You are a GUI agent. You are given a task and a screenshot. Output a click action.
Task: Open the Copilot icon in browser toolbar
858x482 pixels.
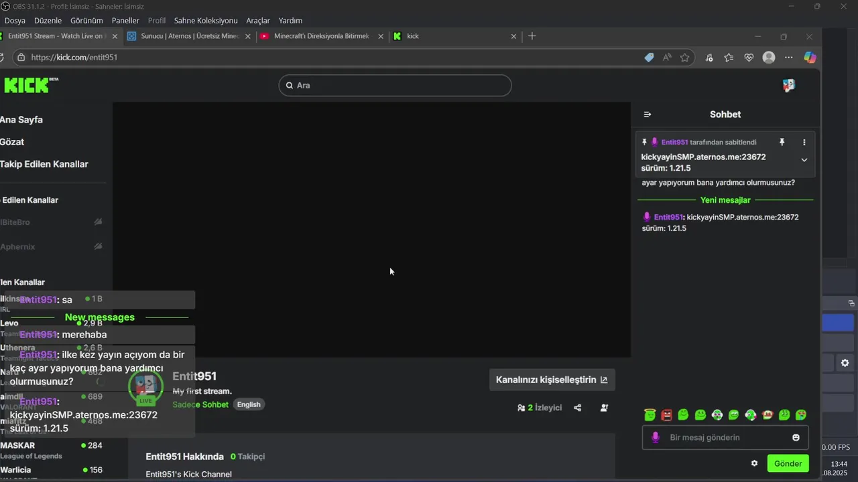tap(810, 58)
